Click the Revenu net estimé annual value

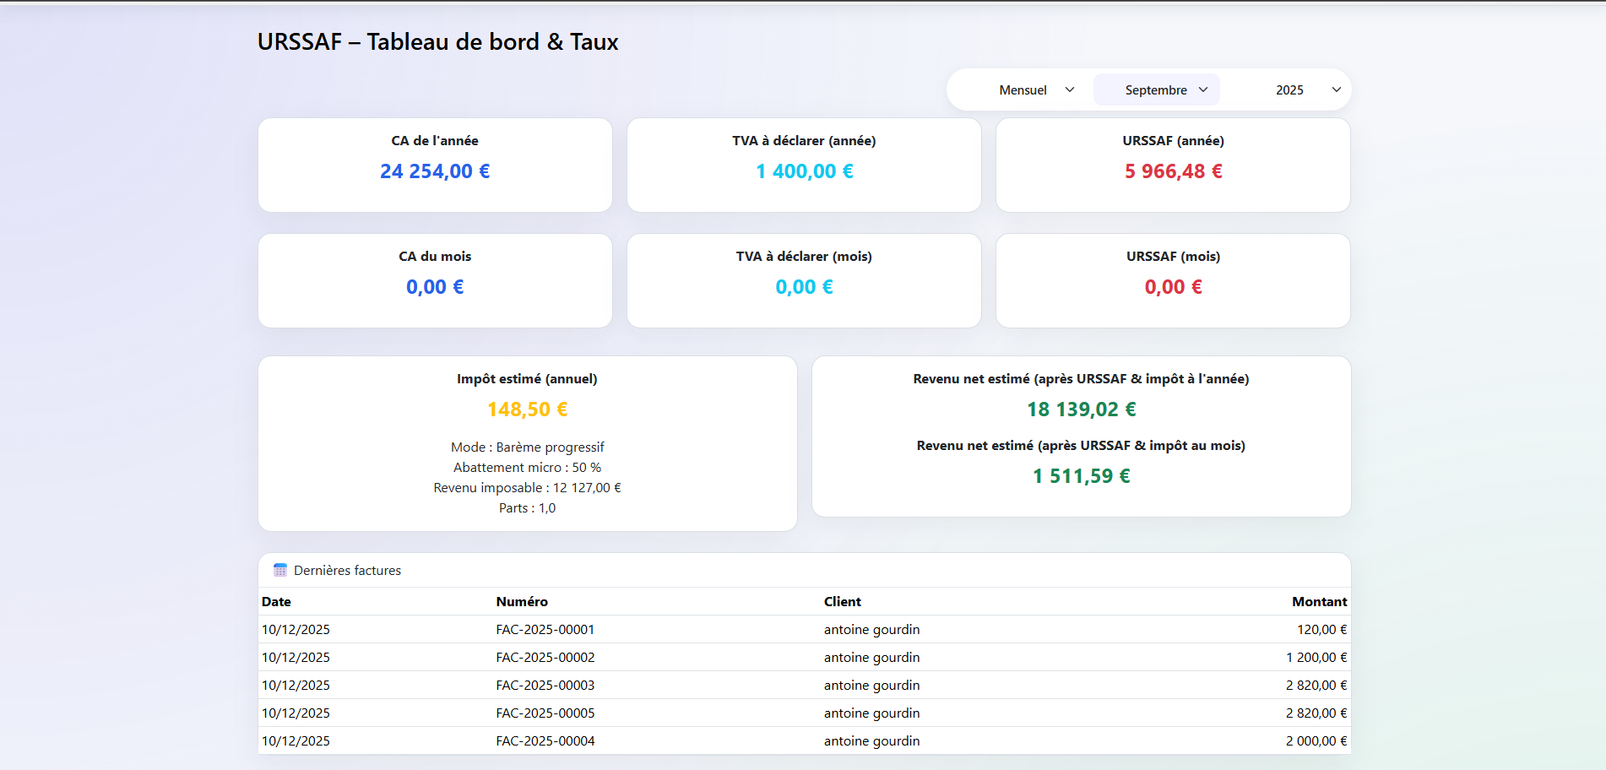tap(1081, 409)
